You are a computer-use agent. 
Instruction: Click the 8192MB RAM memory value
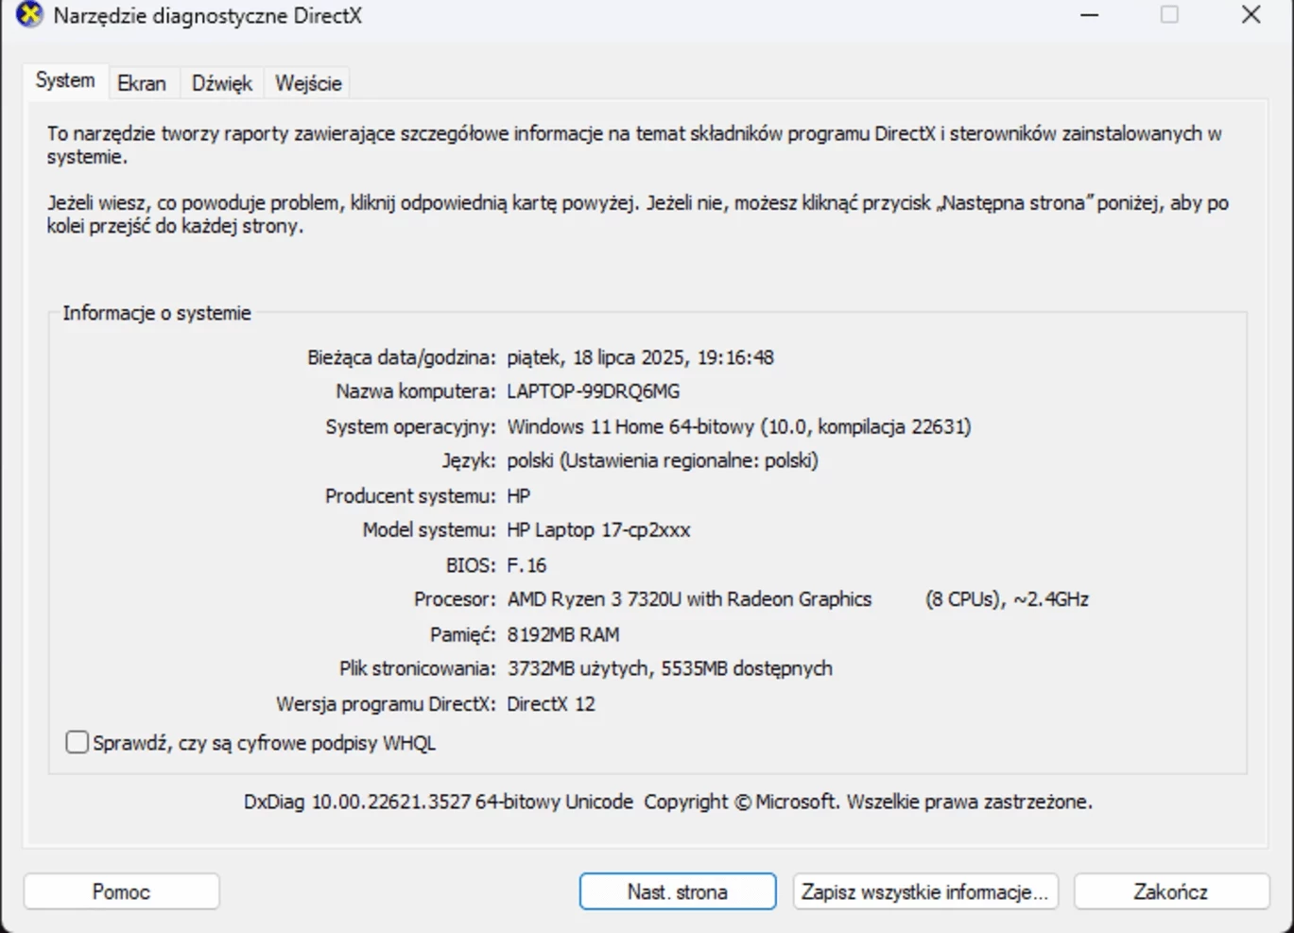coord(563,634)
